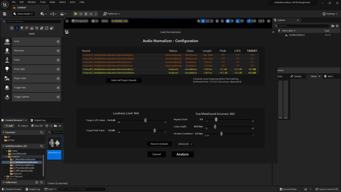Open the Lit view mode menu

(95, 21)
